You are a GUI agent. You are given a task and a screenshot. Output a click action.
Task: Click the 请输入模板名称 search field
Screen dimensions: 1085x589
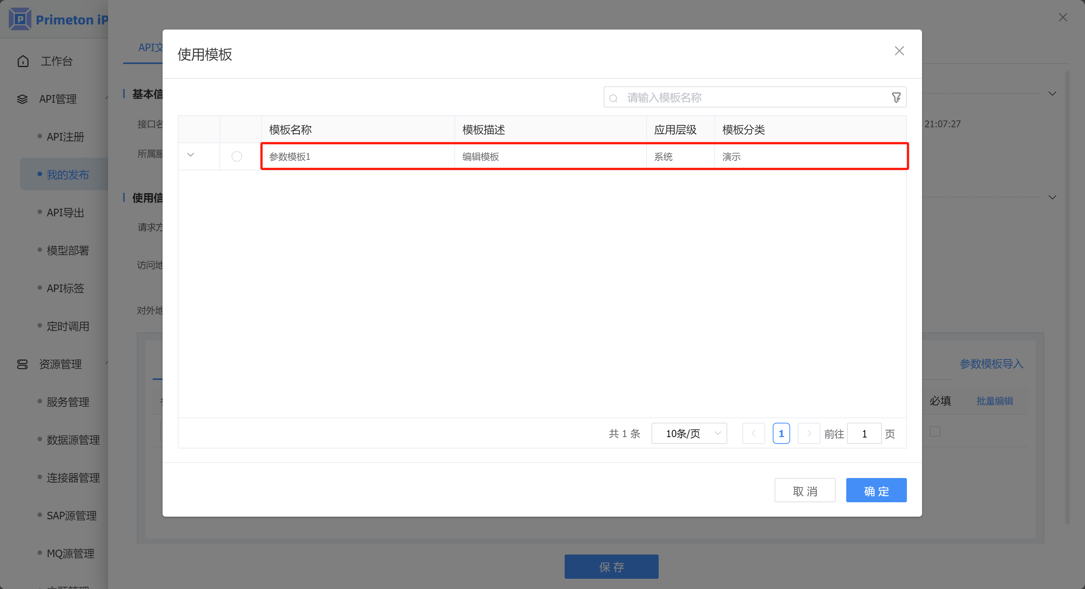point(750,98)
